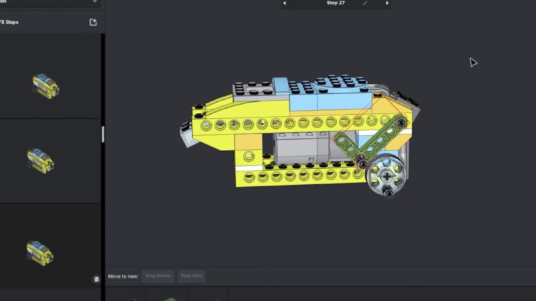Select the second step thumbnail
The height and width of the screenshot is (301, 536).
(x=41, y=161)
